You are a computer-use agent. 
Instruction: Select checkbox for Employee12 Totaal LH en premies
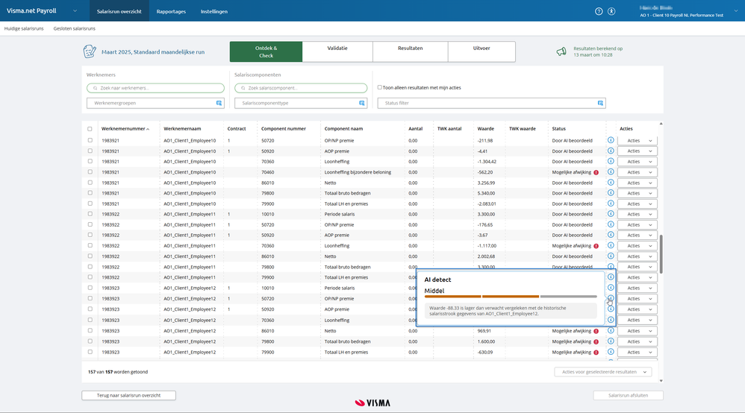coord(90,352)
